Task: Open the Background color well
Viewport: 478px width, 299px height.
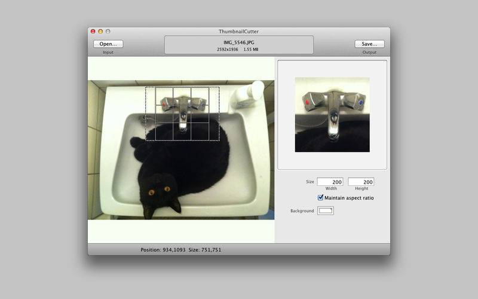Action: tap(326, 211)
